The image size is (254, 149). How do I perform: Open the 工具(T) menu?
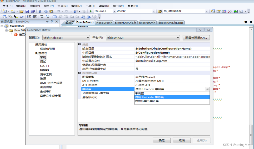90,6
